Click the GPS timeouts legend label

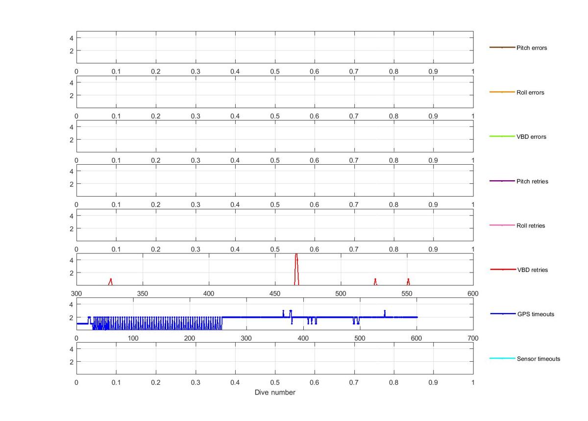(536, 314)
